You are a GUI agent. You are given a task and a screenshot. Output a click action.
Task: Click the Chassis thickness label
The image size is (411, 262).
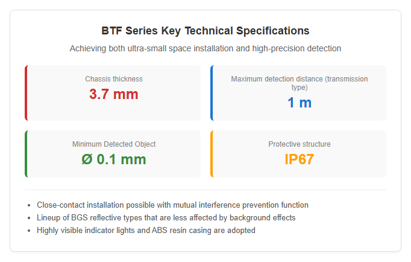pyautogui.click(x=114, y=79)
